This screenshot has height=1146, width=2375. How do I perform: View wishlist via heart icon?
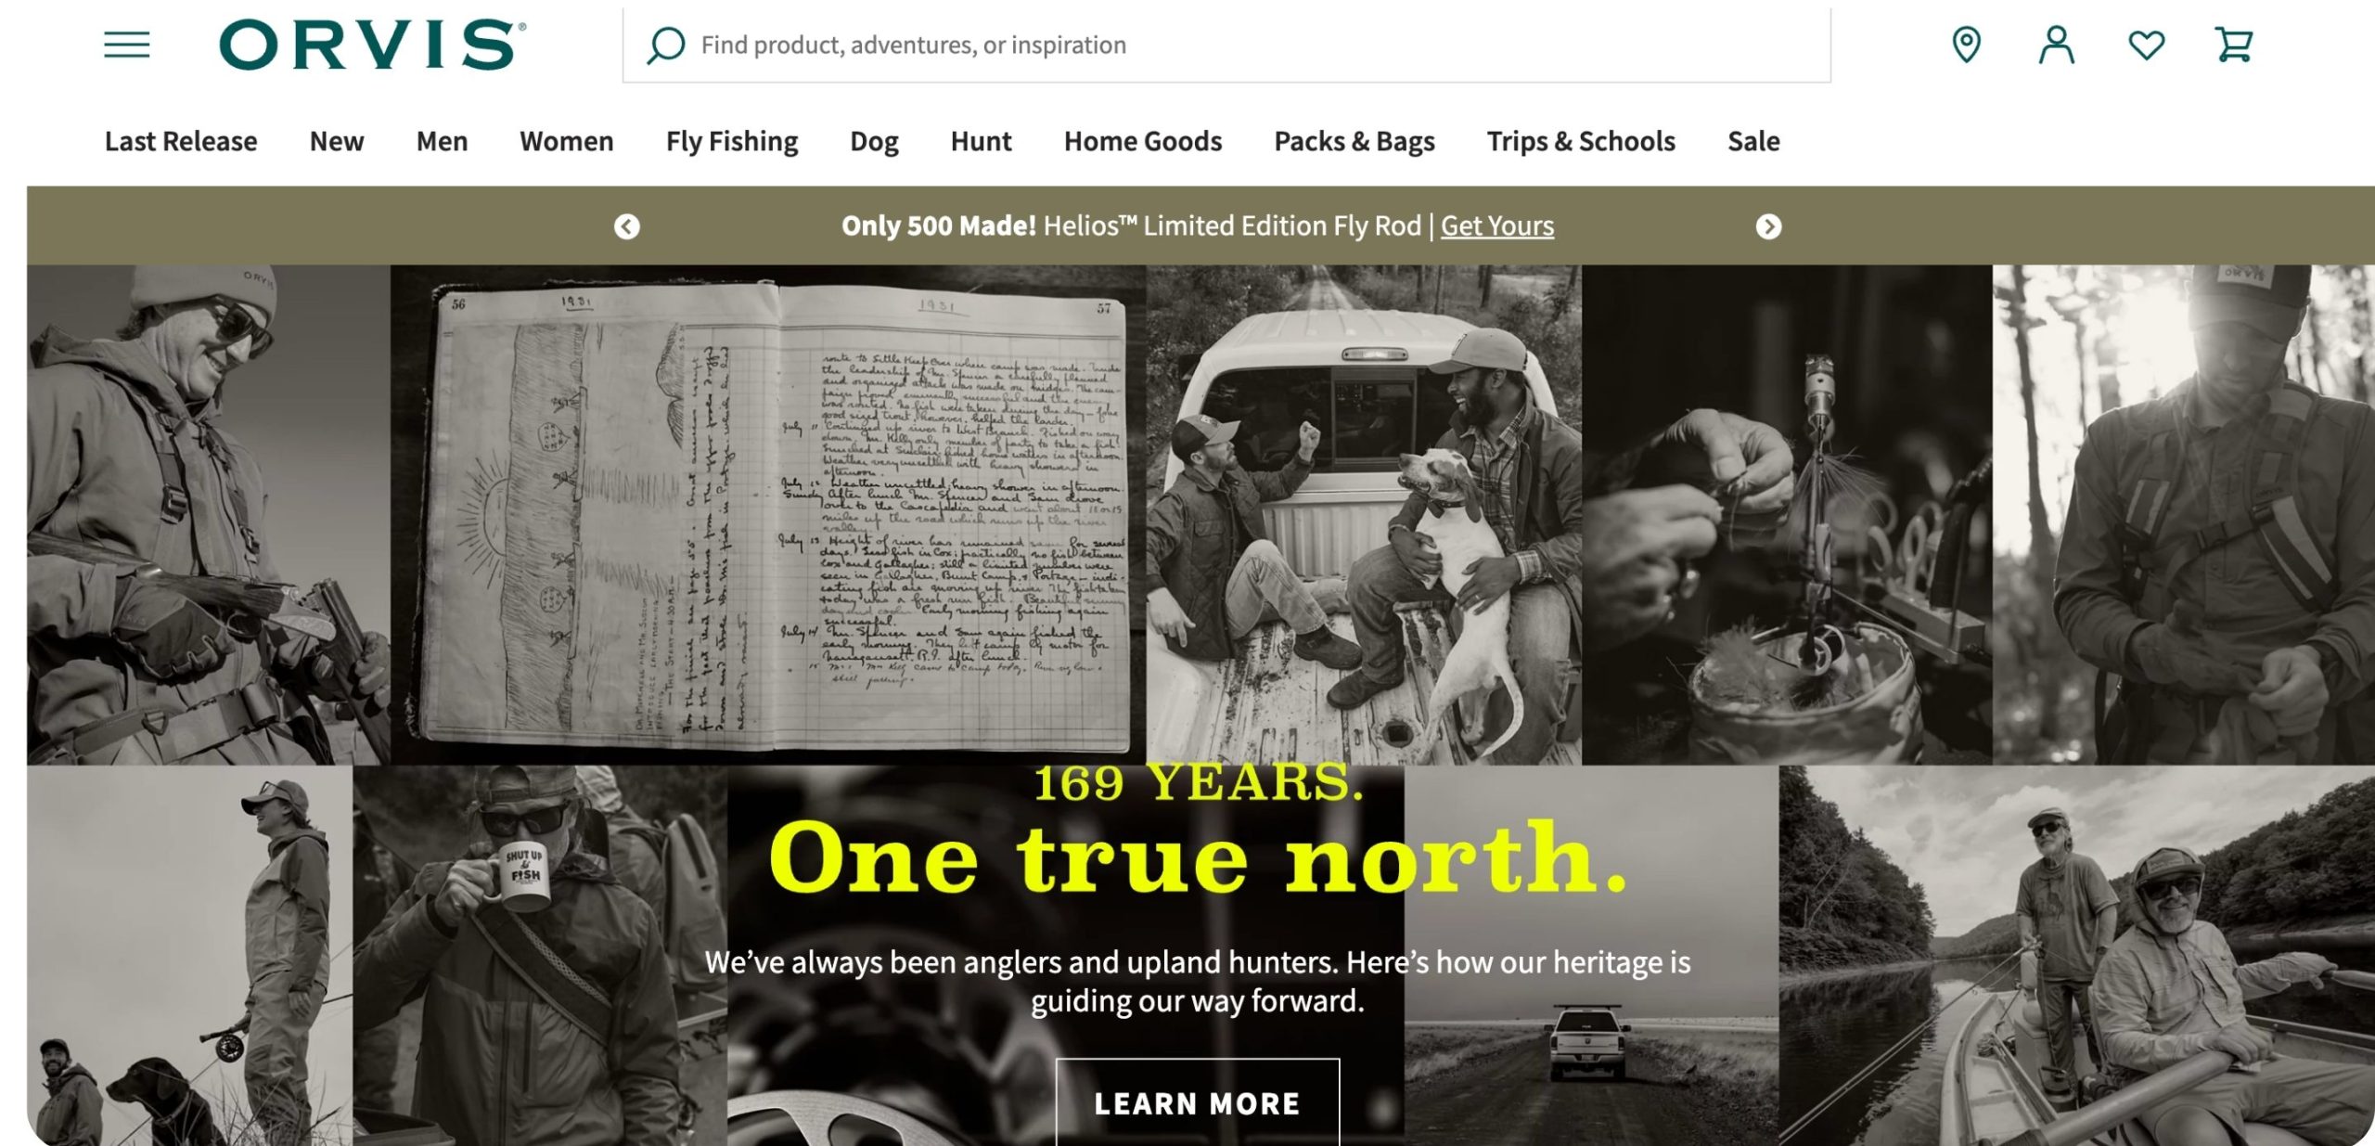point(2146,45)
